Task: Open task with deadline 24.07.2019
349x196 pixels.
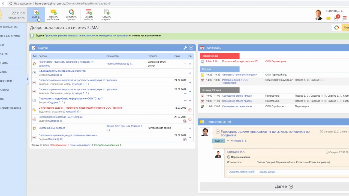Action: point(78,80)
